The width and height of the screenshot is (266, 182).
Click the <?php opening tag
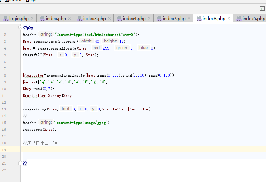(28, 28)
